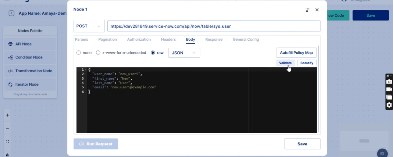393x157 pixels.
Task: Open the help book icon
Action: (x=382, y=153)
